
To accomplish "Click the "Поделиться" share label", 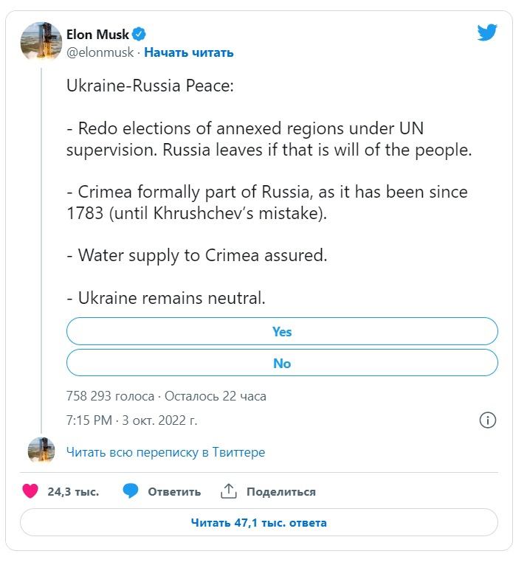I will [281, 492].
